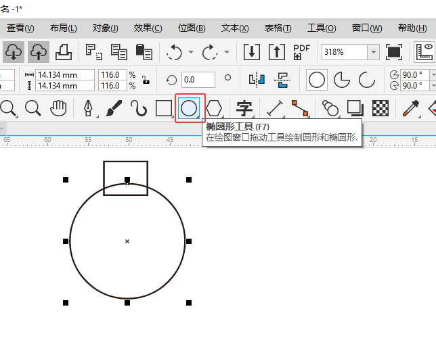The height and width of the screenshot is (359, 436).
Task: Click the Mirror horizontally button
Action: 256,80
